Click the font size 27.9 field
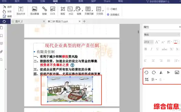The image size is (181, 112). point(148,42)
